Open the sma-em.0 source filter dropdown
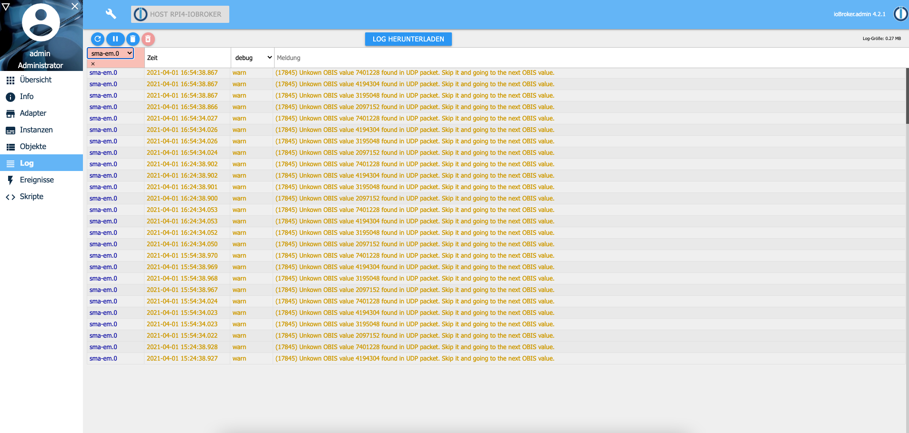The image size is (909, 433). (x=111, y=53)
